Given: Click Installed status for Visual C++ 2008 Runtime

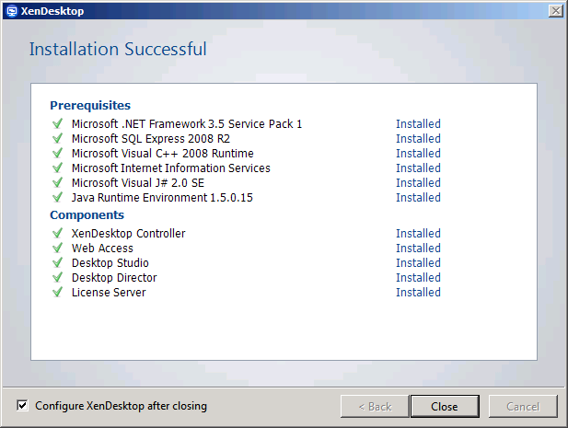Looking at the screenshot, I should pyautogui.click(x=418, y=154).
